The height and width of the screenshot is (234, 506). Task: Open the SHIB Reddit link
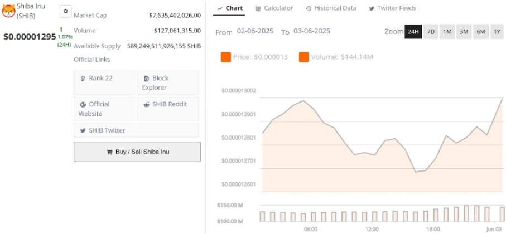(168, 109)
